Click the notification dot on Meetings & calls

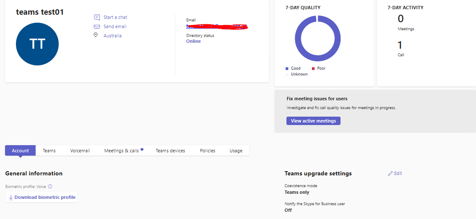tap(142, 149)
